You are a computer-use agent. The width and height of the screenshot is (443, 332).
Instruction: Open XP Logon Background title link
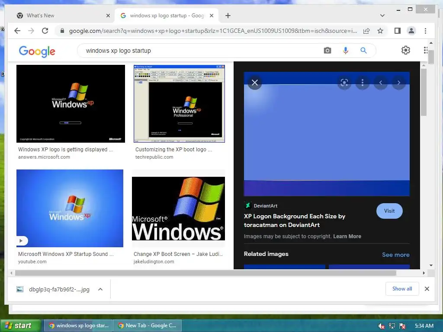pos(294,220)
